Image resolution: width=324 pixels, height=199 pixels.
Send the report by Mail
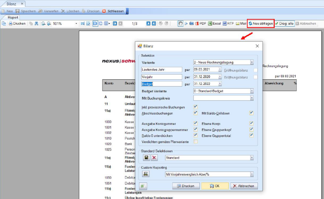coord(241,24)
